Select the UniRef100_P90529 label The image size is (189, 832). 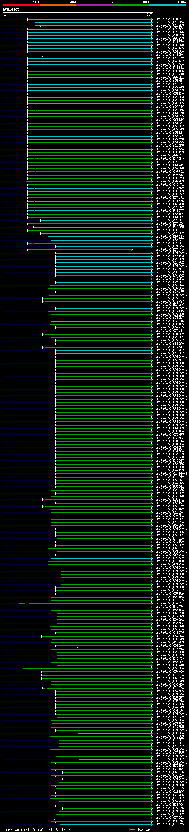tap(169, 558)
